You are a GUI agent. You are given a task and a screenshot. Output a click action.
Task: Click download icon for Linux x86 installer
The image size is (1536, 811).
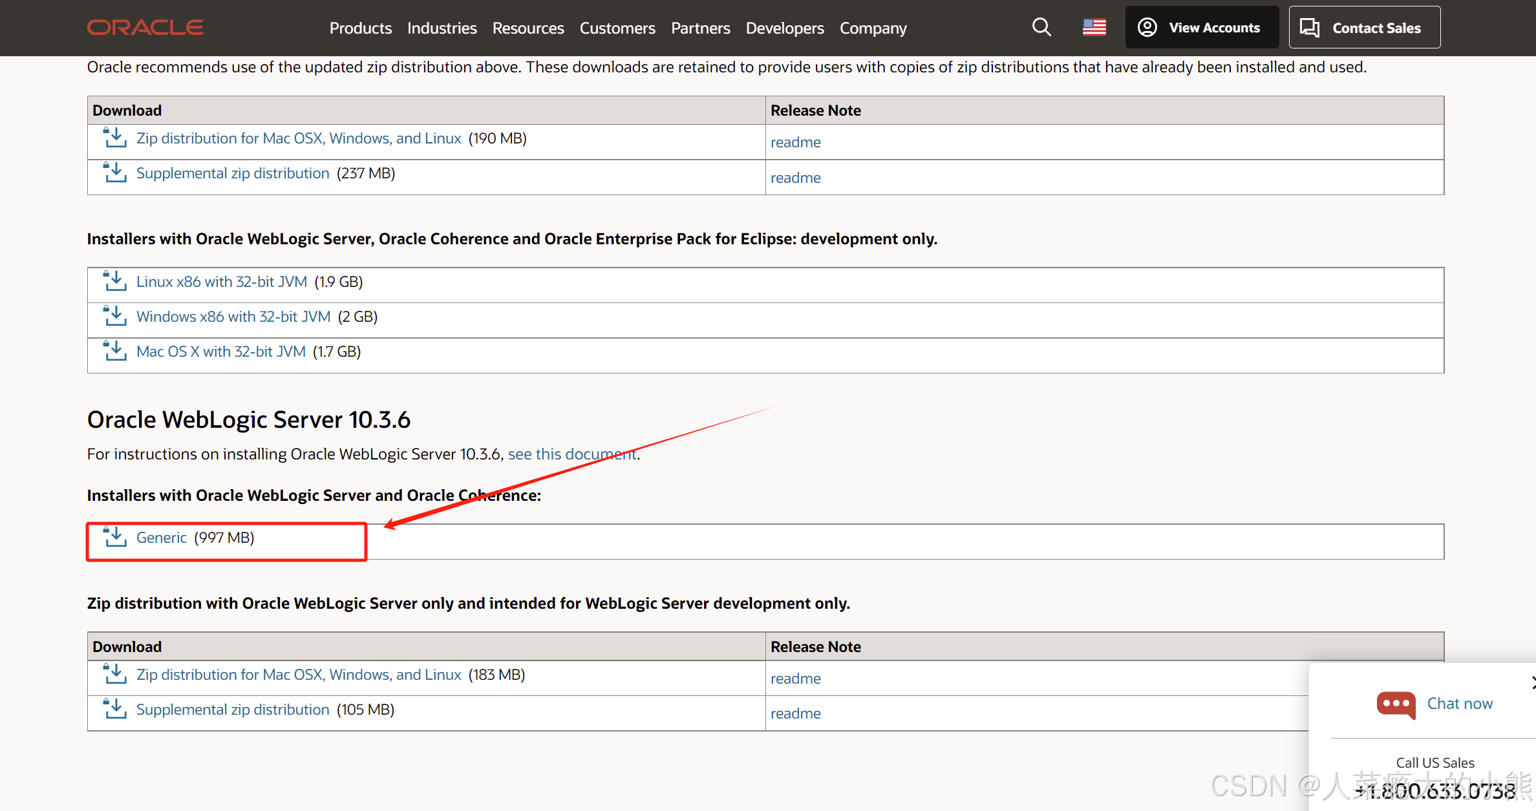tap(115, 281)
